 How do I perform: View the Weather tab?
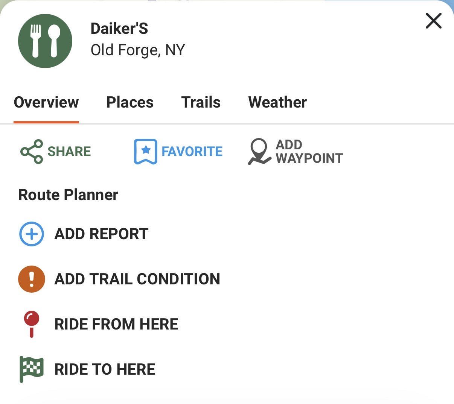coord(277,102)
